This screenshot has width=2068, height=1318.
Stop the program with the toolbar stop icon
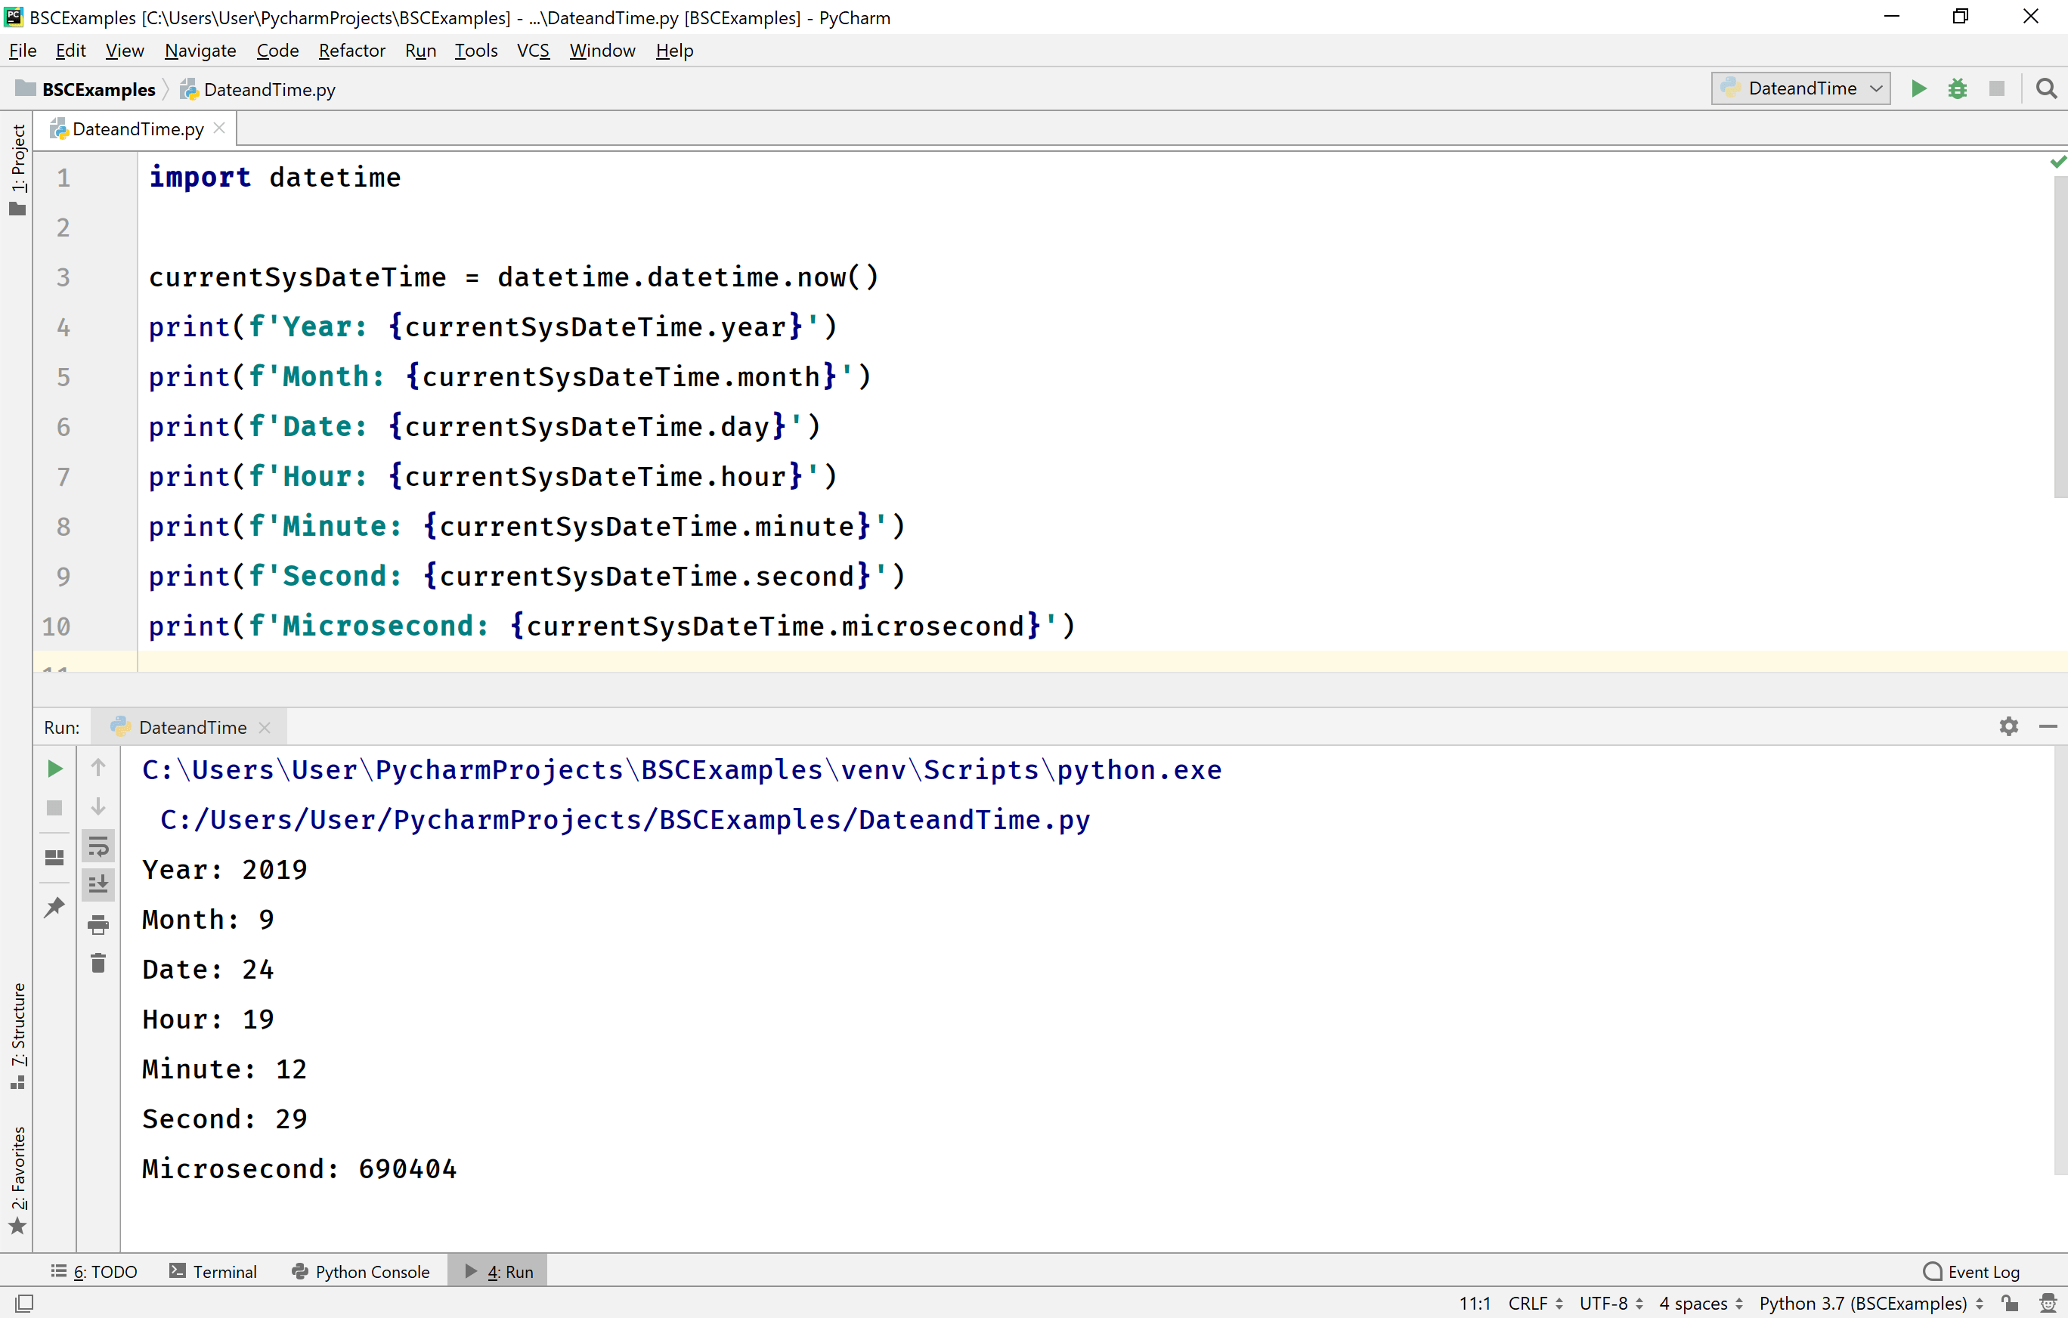(x=1998, y=88)
